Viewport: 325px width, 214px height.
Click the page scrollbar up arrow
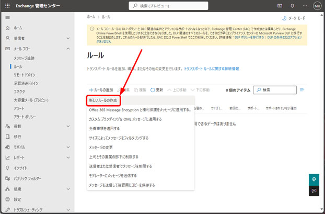(x=322, y=15)
